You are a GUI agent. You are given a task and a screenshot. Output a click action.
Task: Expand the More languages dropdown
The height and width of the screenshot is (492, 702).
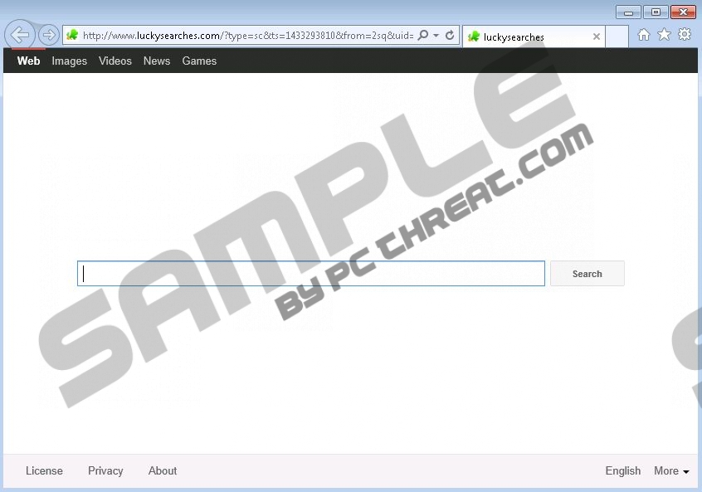pos(671,471)
